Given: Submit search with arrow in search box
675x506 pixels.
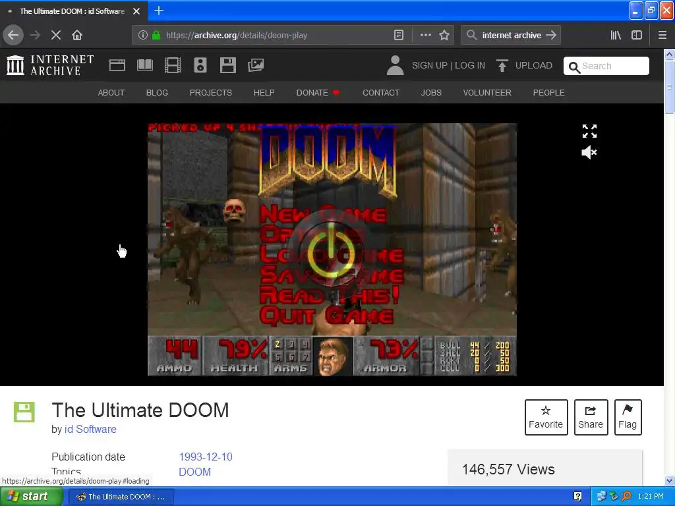Looking at the screenshot, I should [551, 36].
